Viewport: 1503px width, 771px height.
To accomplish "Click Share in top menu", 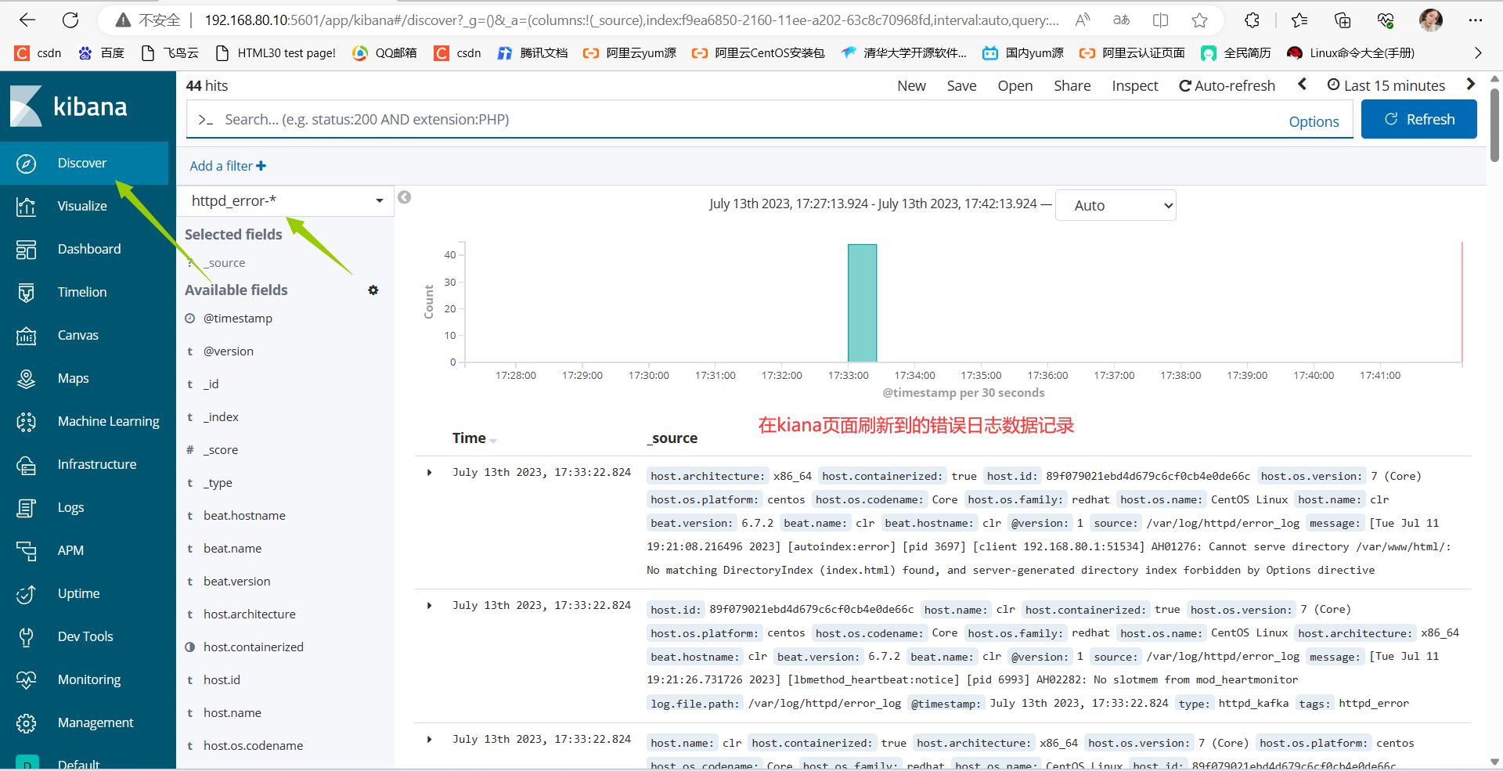I will tap(1072, 85).
